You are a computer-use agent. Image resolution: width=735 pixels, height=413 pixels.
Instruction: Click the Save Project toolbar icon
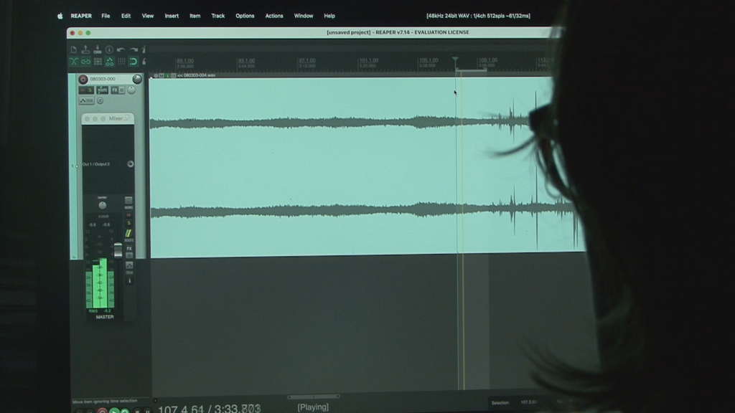[97, 49]
